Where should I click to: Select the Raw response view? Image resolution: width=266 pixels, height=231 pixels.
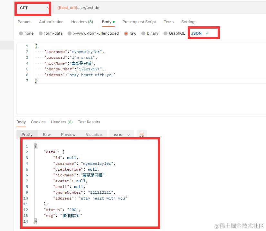pyautogui.click(x=47, y=135)
